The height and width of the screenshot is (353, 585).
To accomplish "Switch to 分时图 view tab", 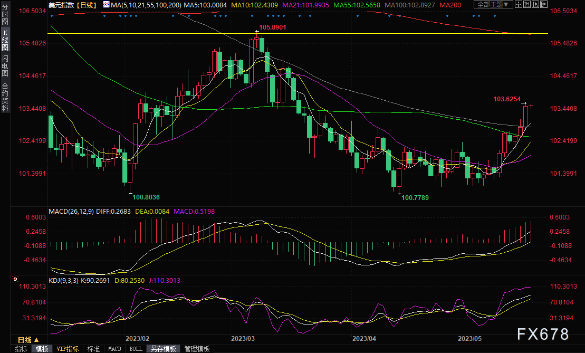I will tap(5, 15).
